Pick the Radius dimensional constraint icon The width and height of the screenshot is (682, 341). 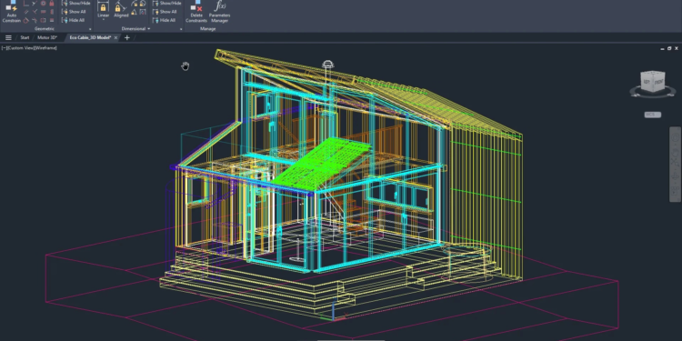click(x=134, y=4)
